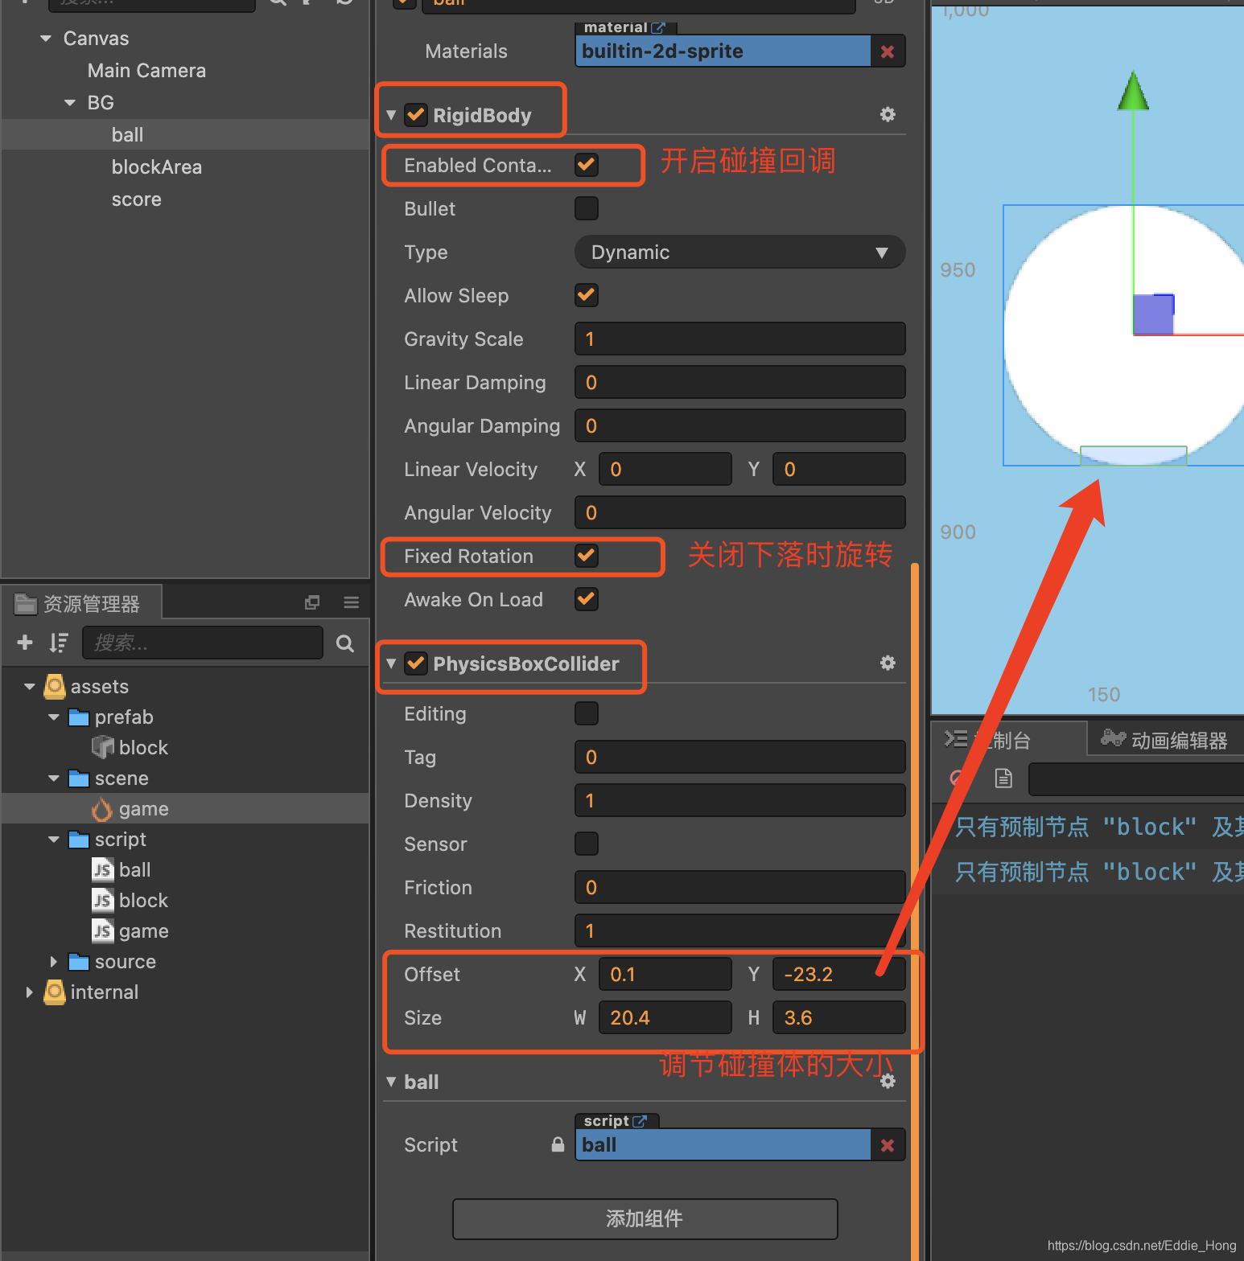The image size is (1244, 1261).
Task: Open the assets panel hamburger menu
Action: pyautogui.click(x=351, y=602)
